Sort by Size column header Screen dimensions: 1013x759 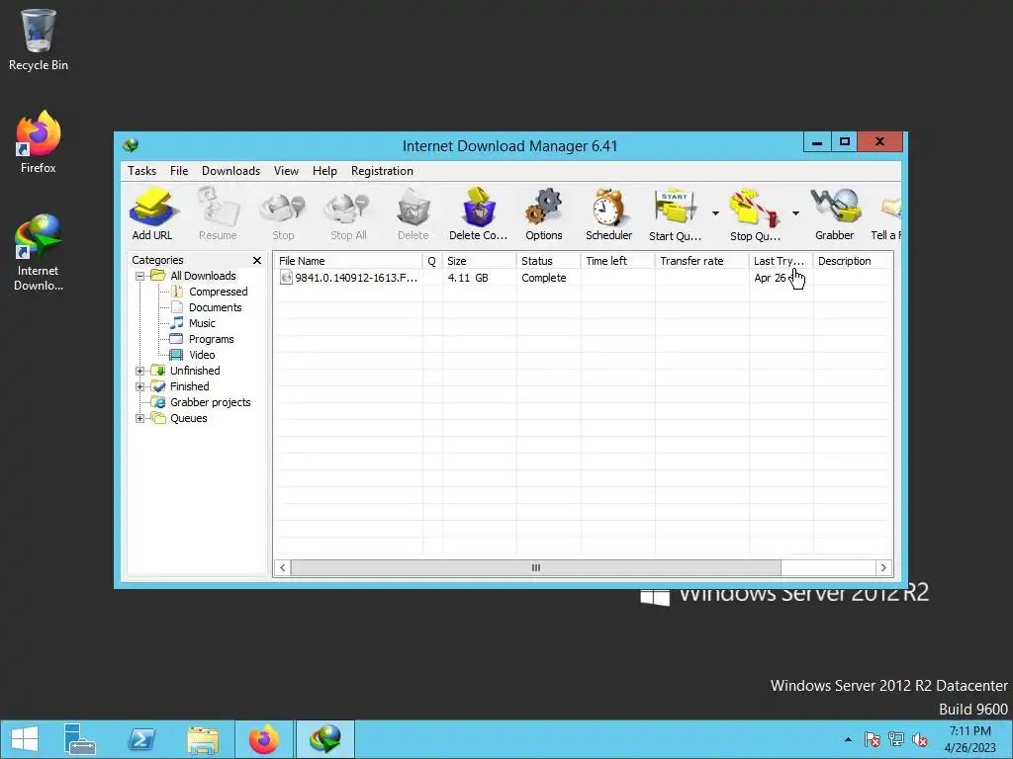(480, 261)
